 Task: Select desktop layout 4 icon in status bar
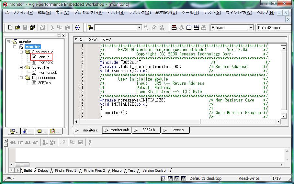click(x=184, y=179)
